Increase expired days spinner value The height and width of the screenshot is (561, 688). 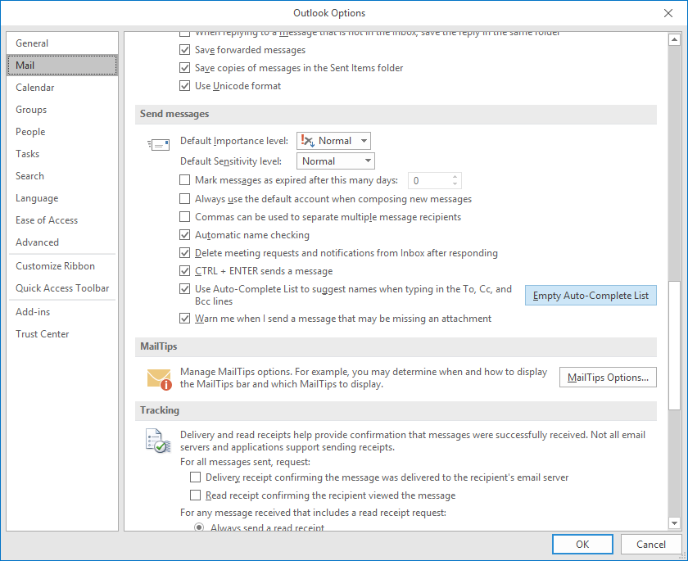pos(455,177)
